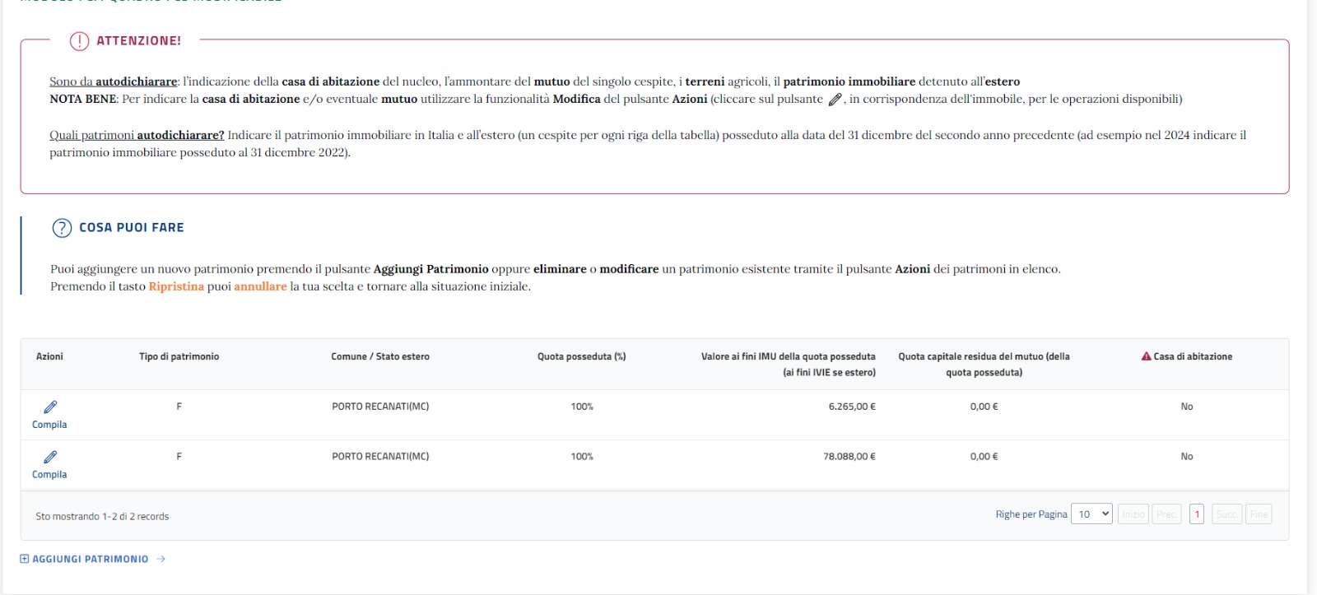Click Casa di abitazione warning triangle icon
1317x595 pixels.
(x=1146, y=356)
